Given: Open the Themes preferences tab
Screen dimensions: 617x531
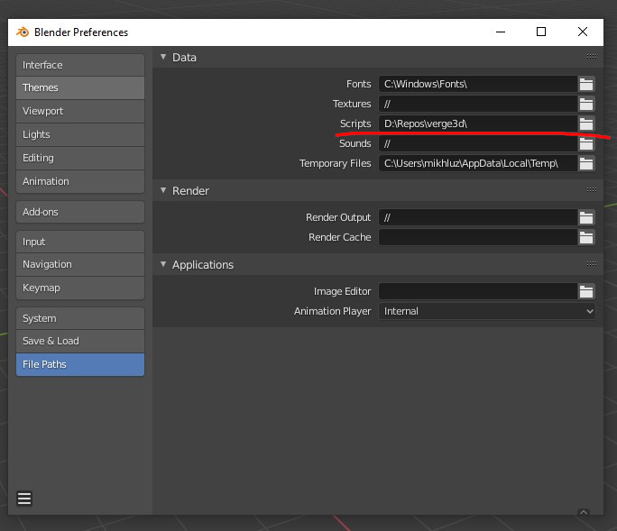Looking at the screenshot, I should coord(80,87).
